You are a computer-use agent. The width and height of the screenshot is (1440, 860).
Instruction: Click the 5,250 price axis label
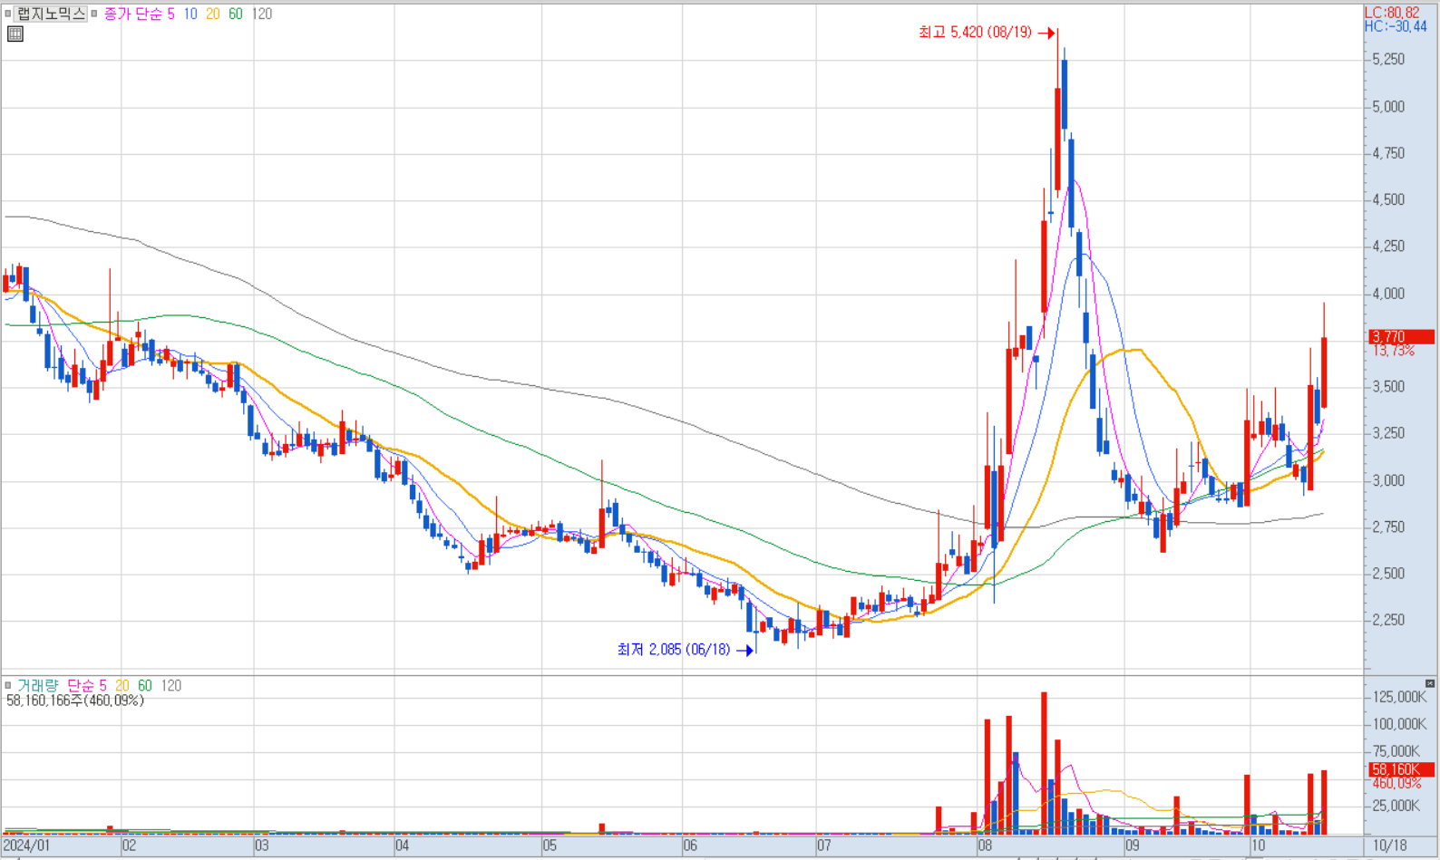[x=1388, y=60]
